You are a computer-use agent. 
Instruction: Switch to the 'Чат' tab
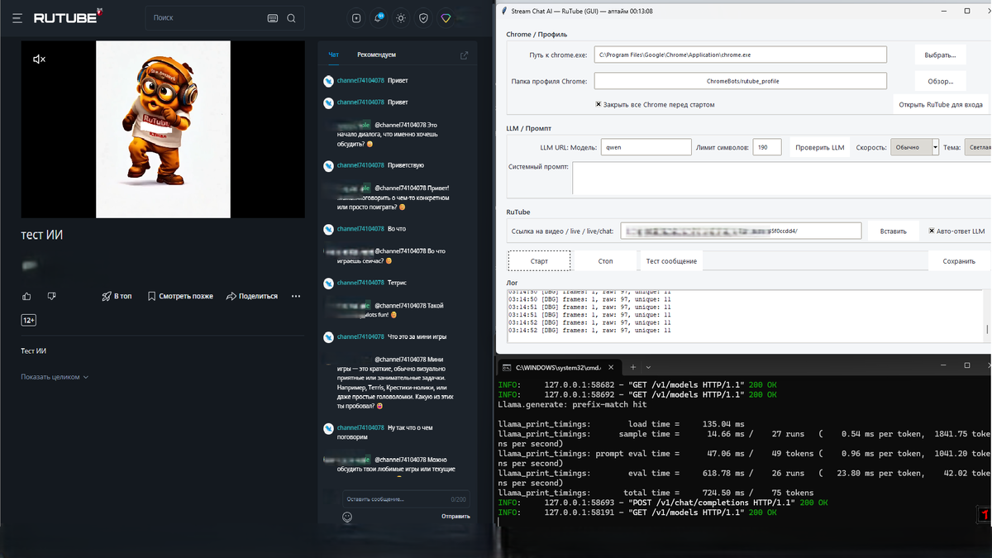333,55
